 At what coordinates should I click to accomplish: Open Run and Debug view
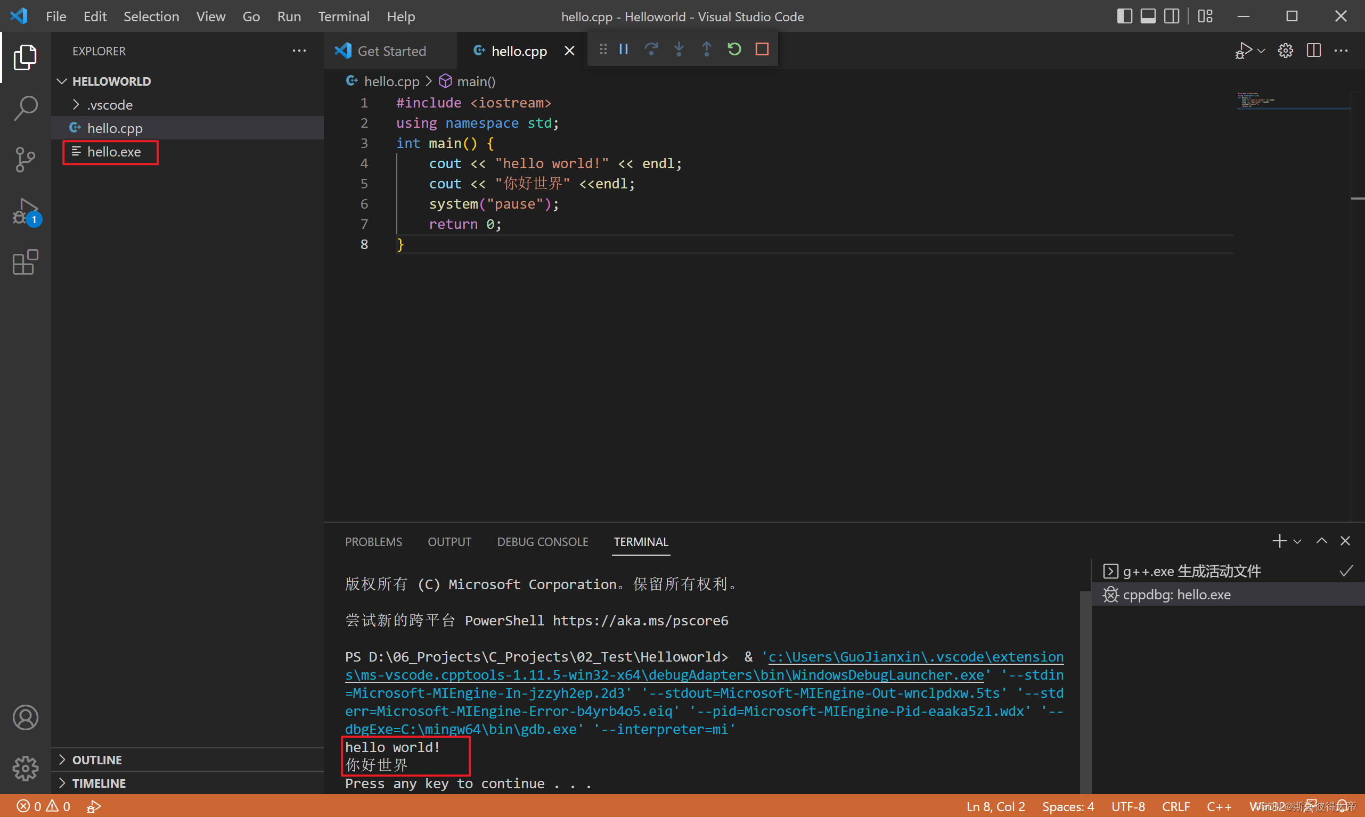(x=26, y=211)
